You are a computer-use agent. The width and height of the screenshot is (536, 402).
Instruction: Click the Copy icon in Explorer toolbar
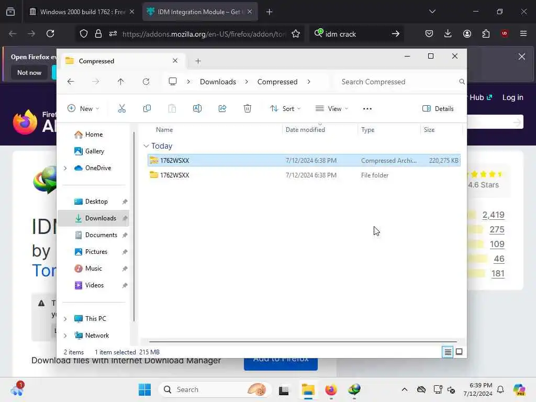(x=147, y=109)
